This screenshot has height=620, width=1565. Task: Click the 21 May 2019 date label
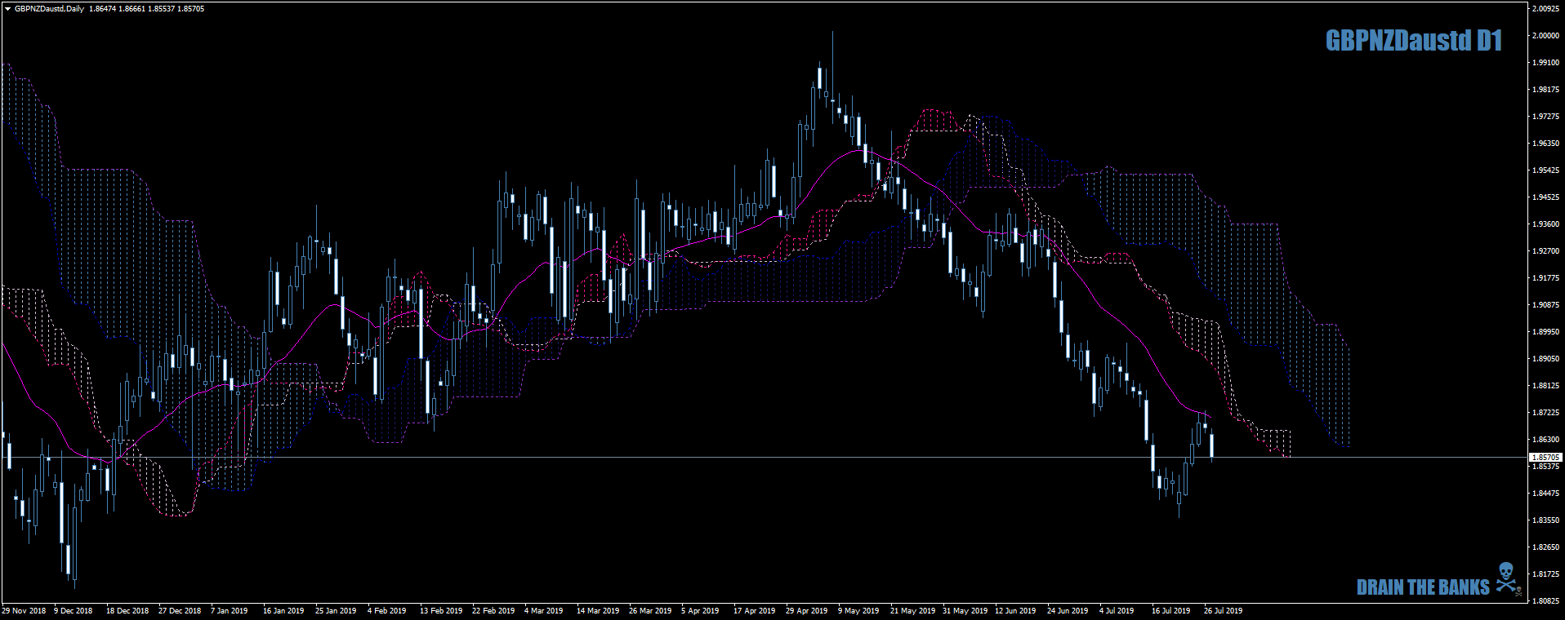tap(913, 611)
